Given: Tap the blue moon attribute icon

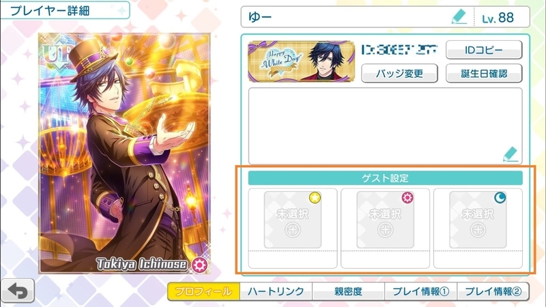Looking at the screenshot, I should click(x=500, y=198).
